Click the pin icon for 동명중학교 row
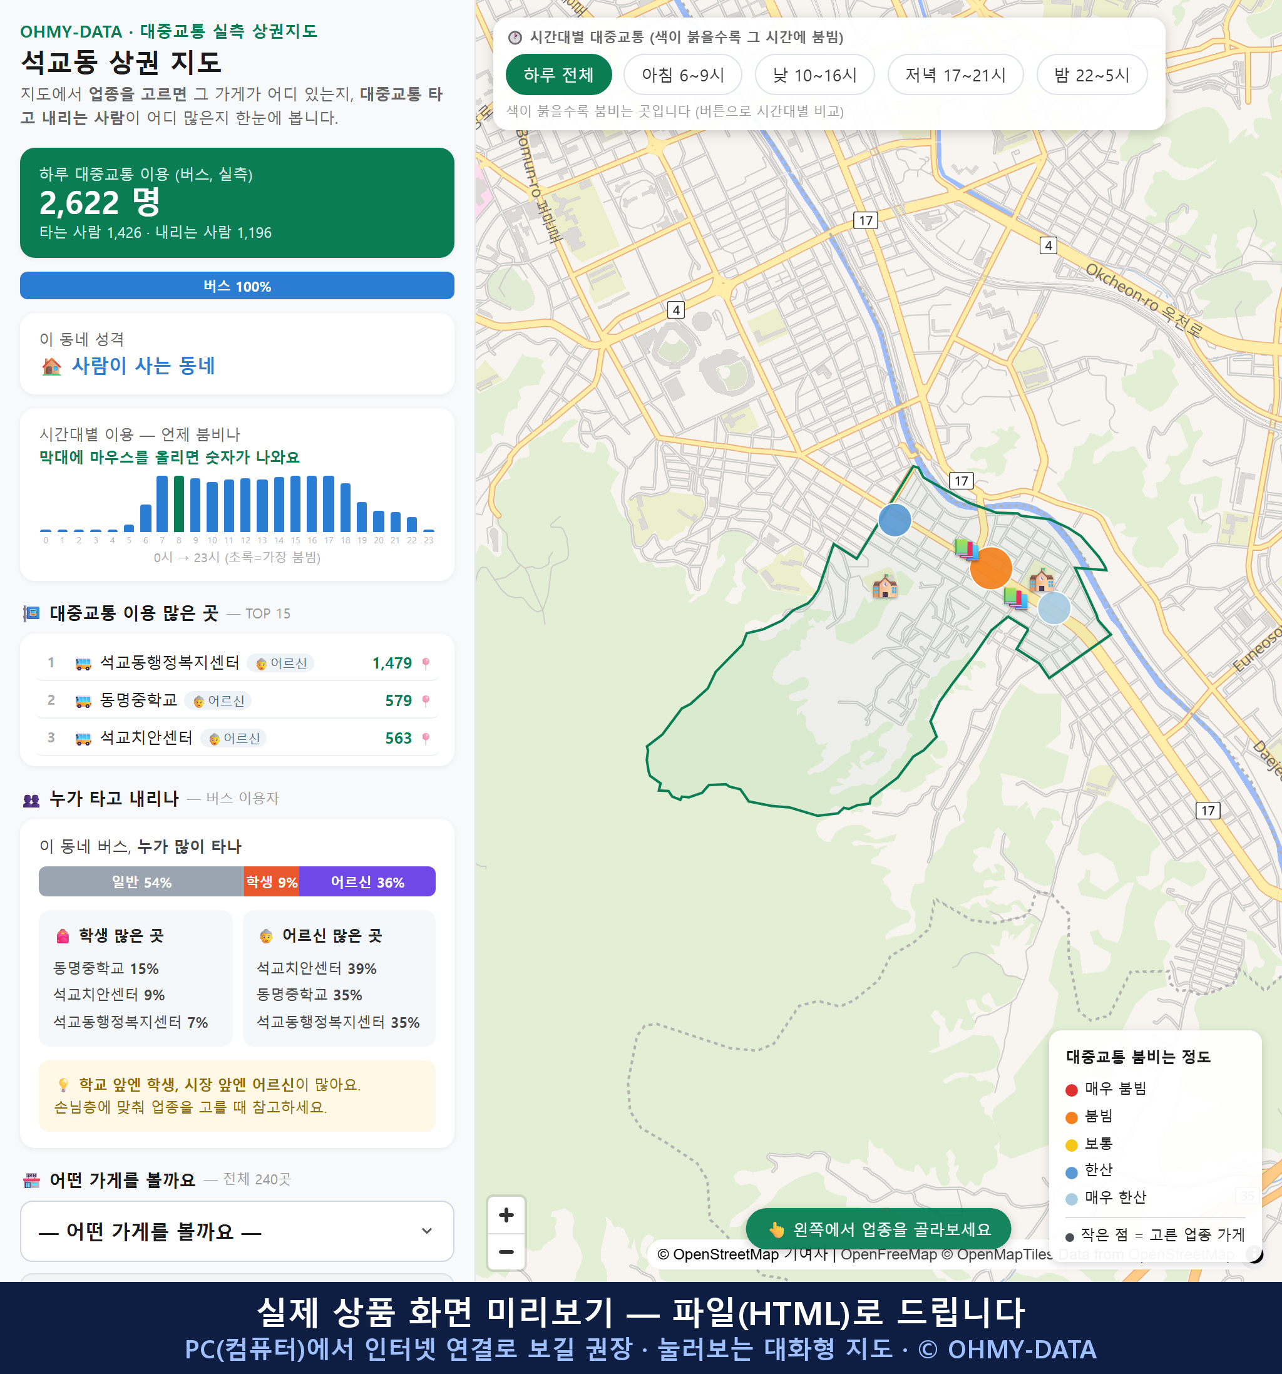This screenshot has width=1282, height=1374. (426, 701)
